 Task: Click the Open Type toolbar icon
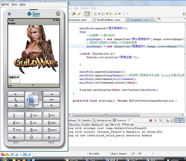coord(74,14)
